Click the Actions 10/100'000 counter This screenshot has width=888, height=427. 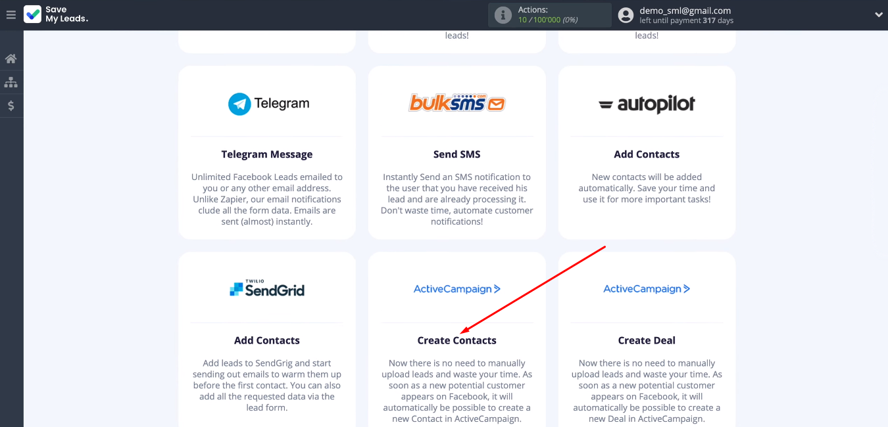point(548,20)
